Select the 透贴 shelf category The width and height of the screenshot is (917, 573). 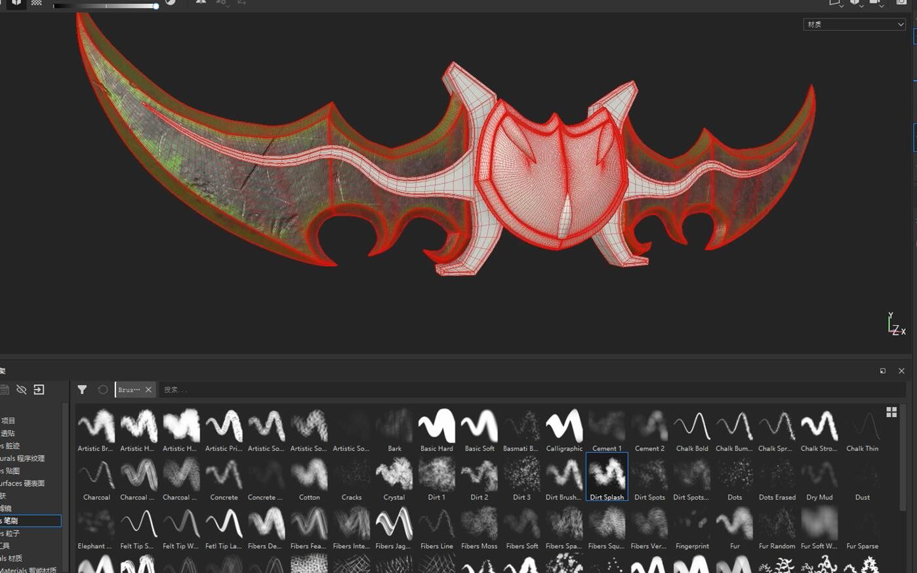[x=7, y=433]
